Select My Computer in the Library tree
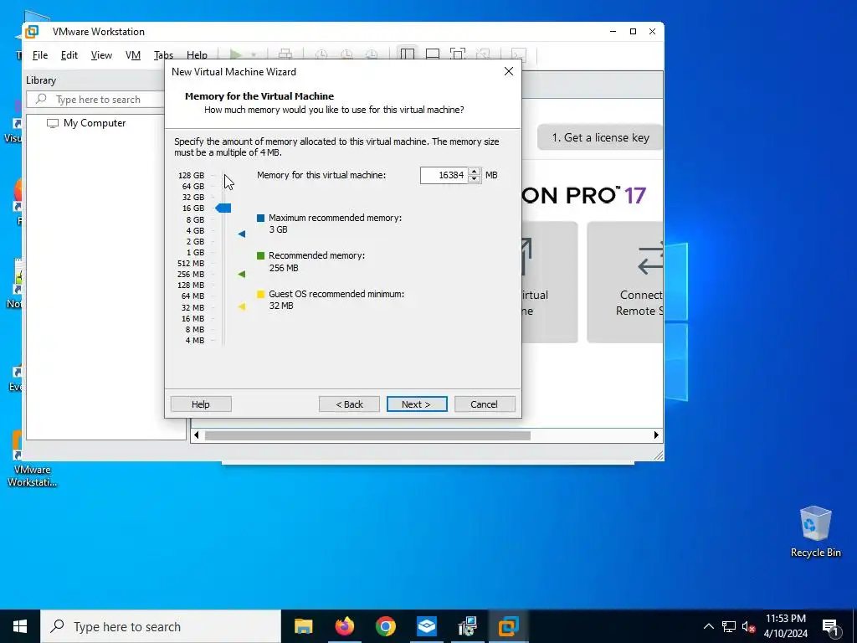857x643 pixels. point(94,123)
